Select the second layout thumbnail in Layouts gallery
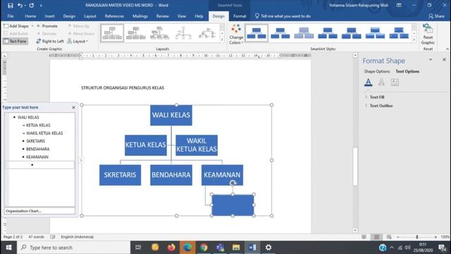The height and width of the screenshot is (254, 451). (x=136, y=33)
